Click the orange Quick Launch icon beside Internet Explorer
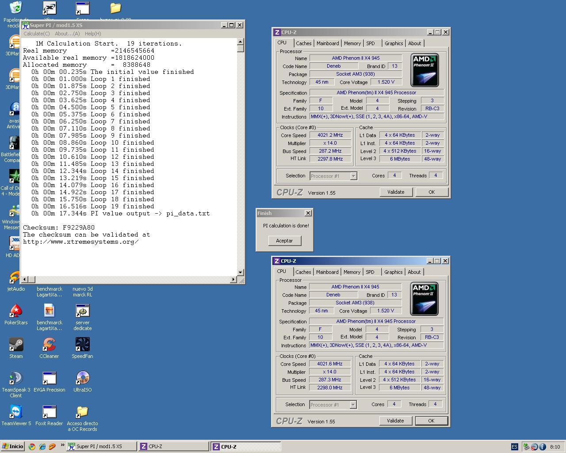Screen dimensions: 566x453 [x=52, y=446]
